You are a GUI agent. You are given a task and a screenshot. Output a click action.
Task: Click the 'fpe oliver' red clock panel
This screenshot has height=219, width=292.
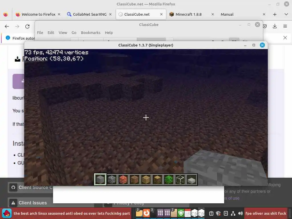coord(266,213)
